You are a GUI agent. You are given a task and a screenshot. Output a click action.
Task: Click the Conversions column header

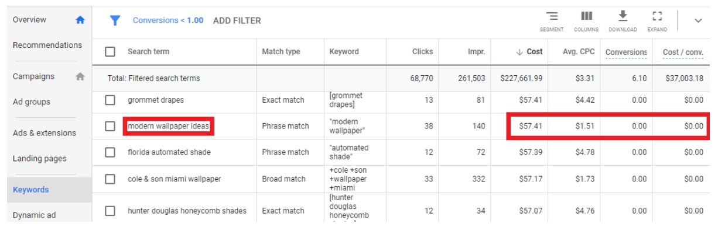coord(626,52)
